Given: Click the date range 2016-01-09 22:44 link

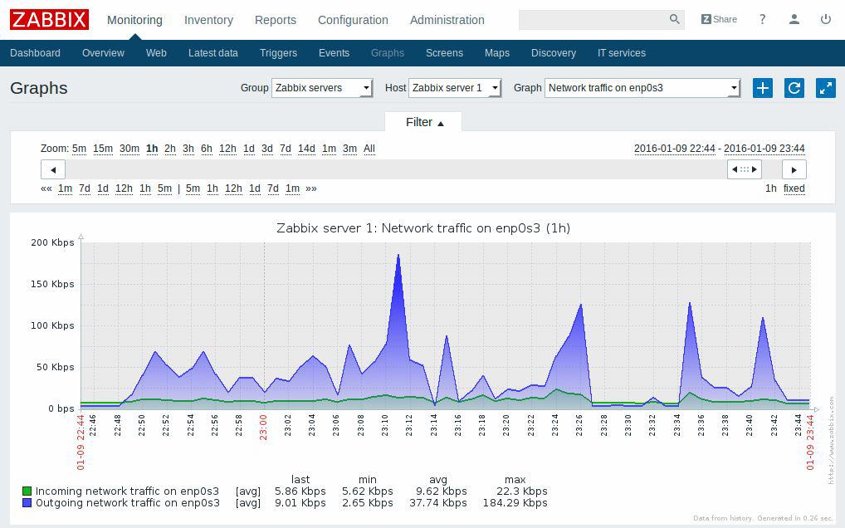Looking at the screenshot, I should click(x=675, y=149).
